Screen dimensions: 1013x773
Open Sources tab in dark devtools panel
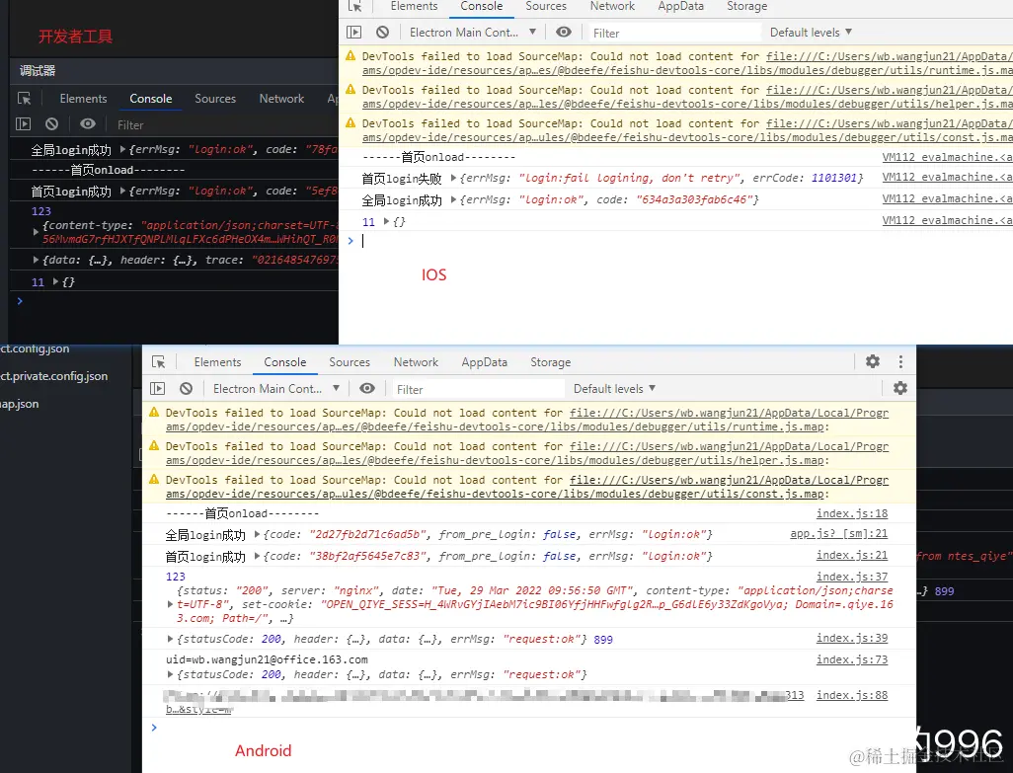point(215,98)
